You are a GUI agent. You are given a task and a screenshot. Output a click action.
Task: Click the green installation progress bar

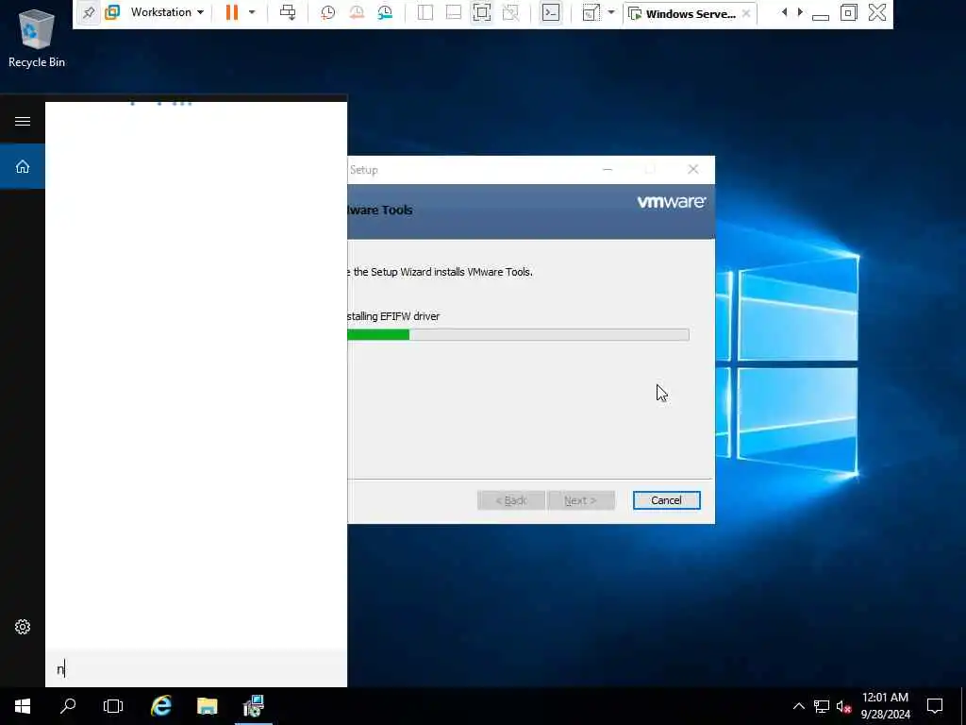[518, 335]
